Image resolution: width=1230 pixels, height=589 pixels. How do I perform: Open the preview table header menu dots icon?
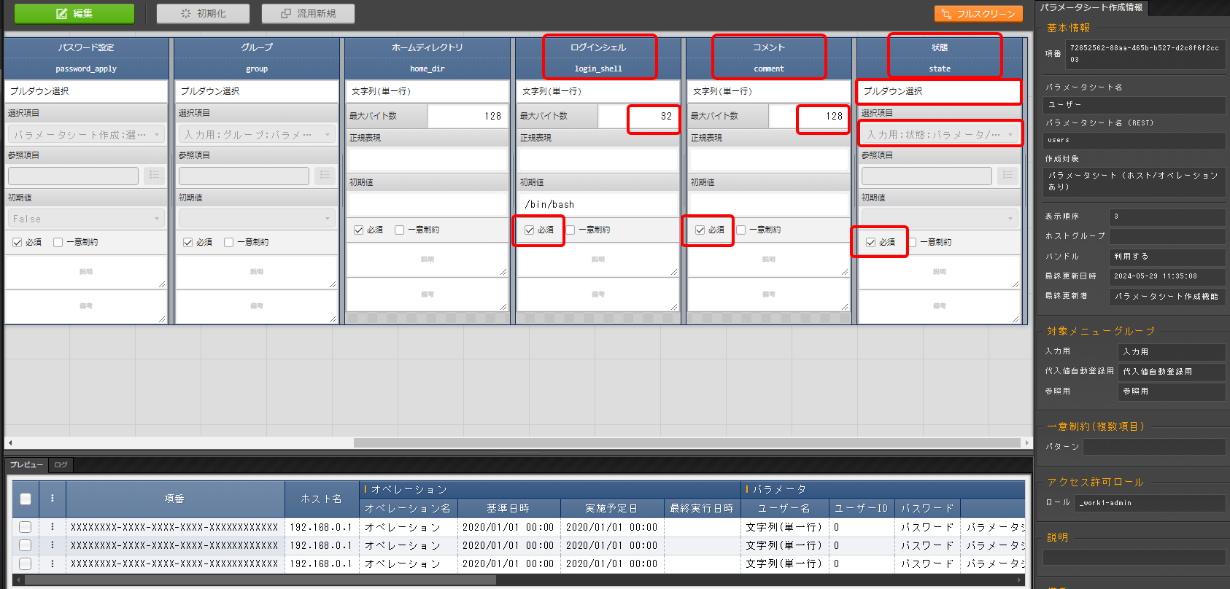click(x=52, y=499)
